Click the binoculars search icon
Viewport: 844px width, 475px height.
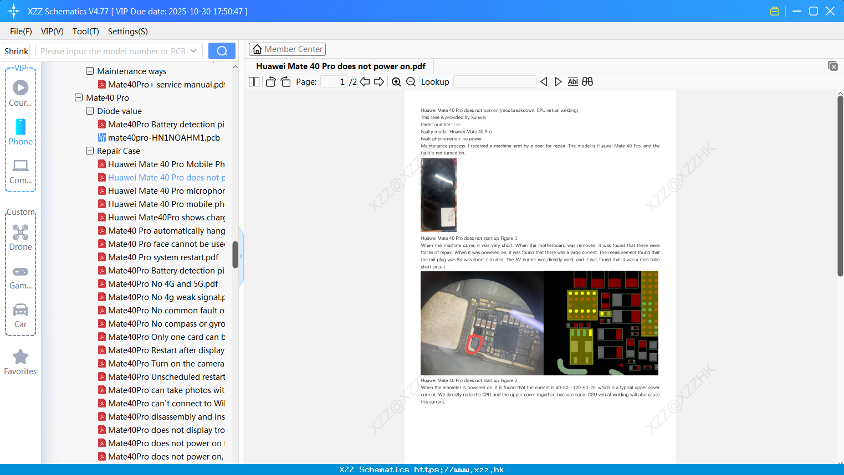point(587,82)
